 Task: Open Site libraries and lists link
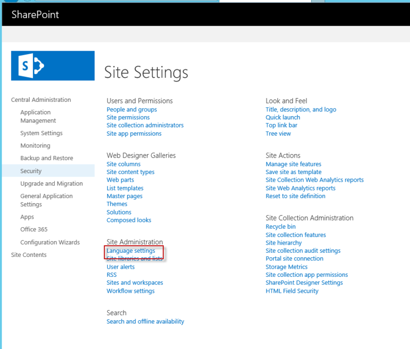[x=134, y=258]
